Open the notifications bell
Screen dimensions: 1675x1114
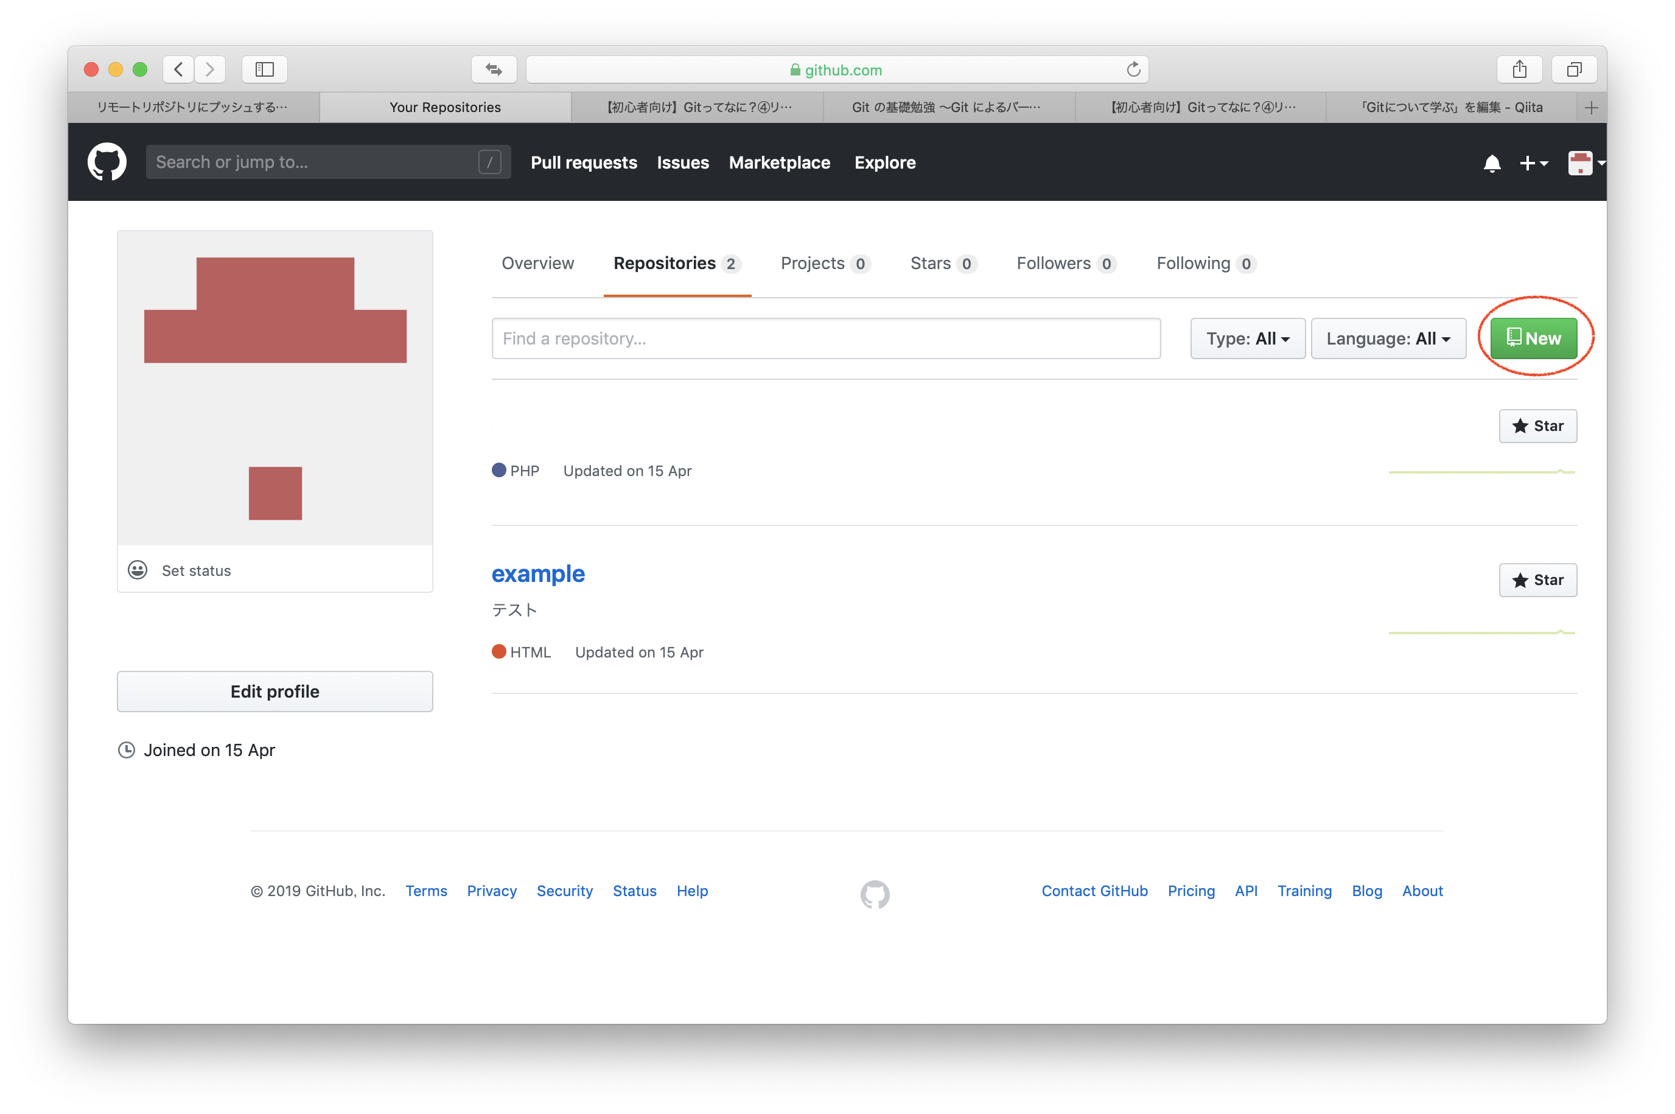click(x=1492, y=163)
